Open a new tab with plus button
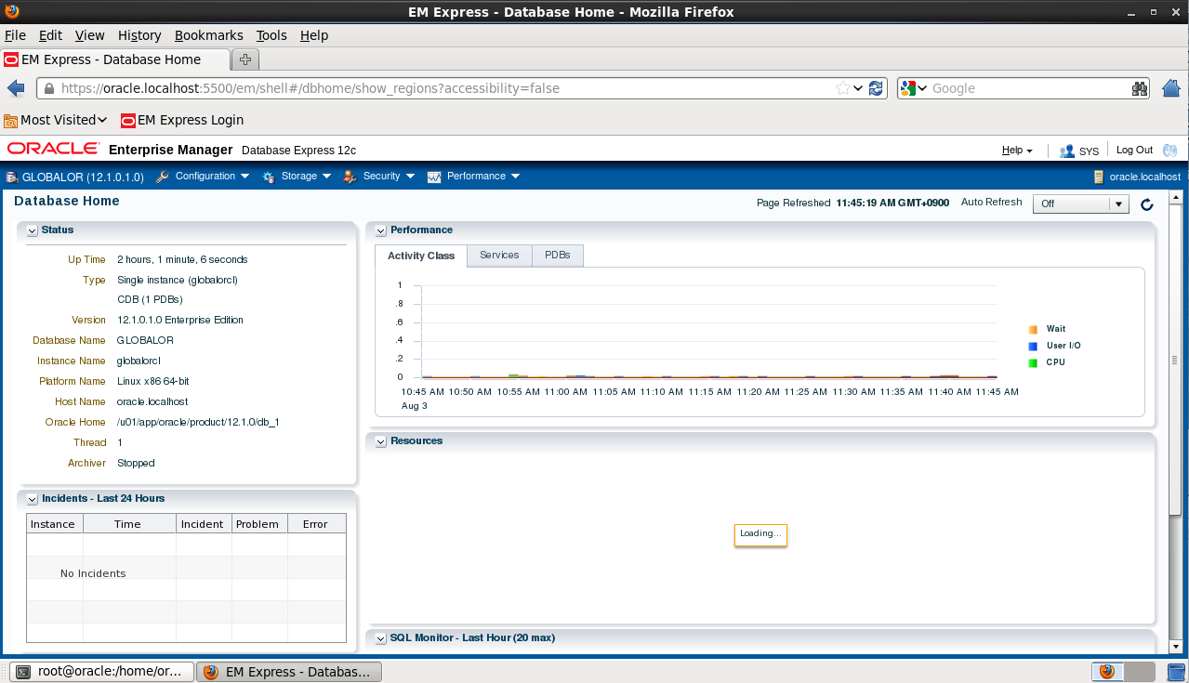 (x=245, y=59)
